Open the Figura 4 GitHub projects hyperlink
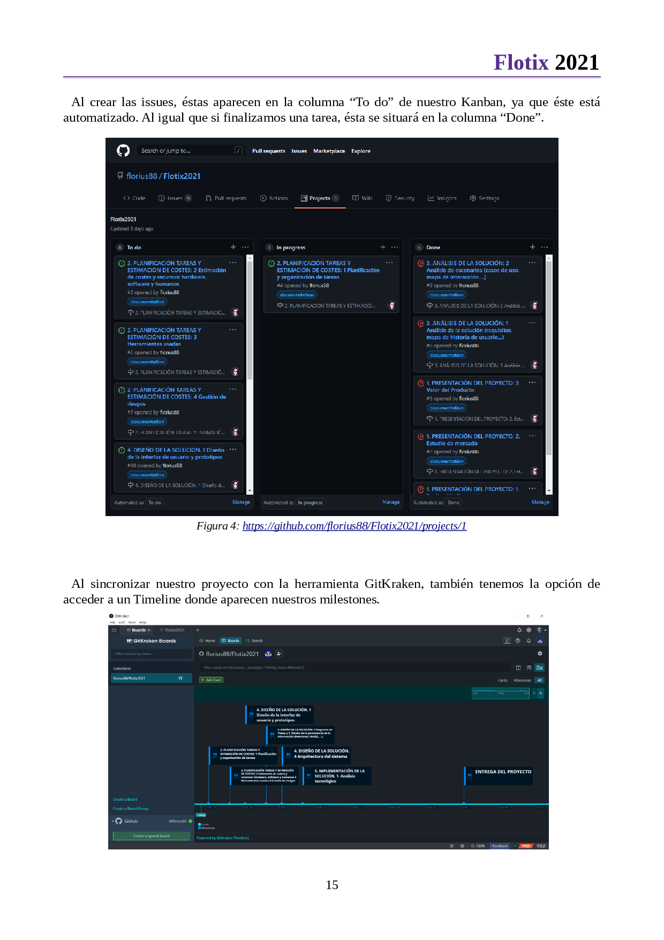The image size is (664, 940). click(354, 526)
